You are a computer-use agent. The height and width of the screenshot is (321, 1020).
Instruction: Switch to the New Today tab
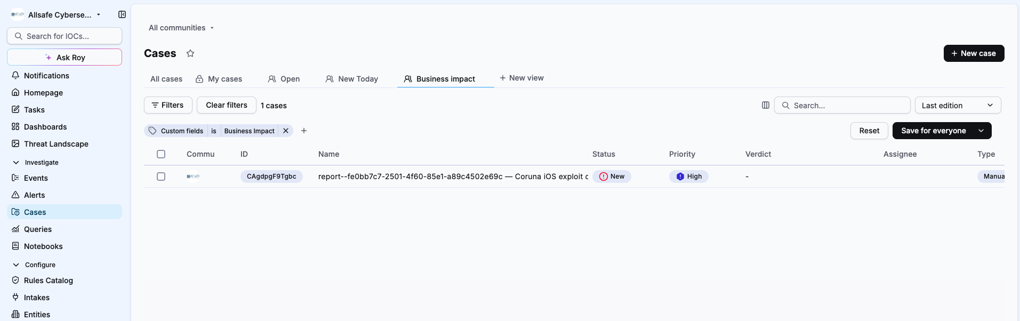coord(352,79)
